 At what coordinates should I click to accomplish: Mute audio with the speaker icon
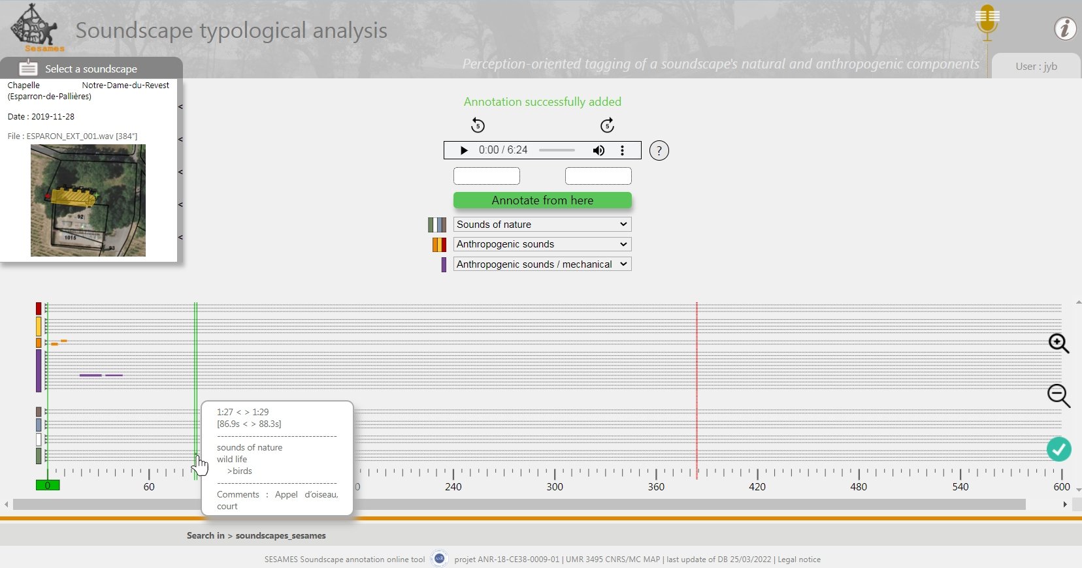pyautogui.click(x=598, y=150)
